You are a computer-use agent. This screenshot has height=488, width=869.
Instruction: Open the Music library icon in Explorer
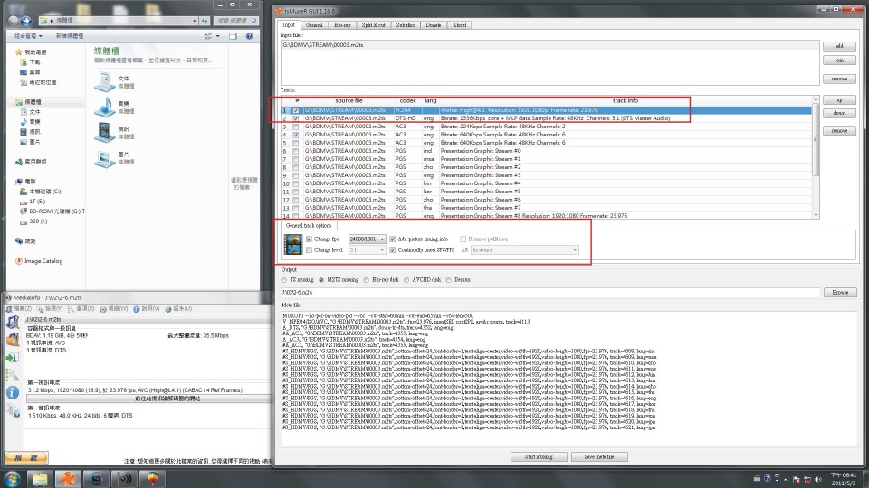point(103,108)
